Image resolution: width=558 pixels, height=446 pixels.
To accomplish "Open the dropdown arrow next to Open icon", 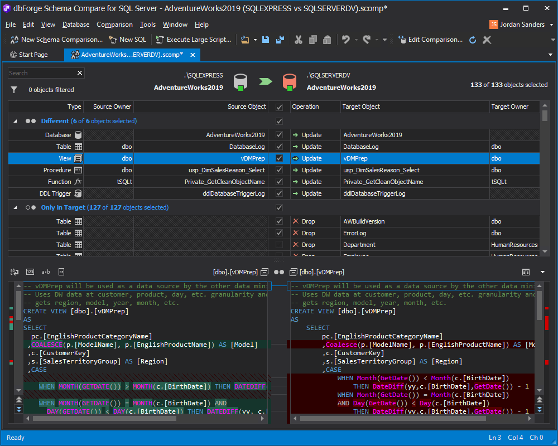I will 255,40.
